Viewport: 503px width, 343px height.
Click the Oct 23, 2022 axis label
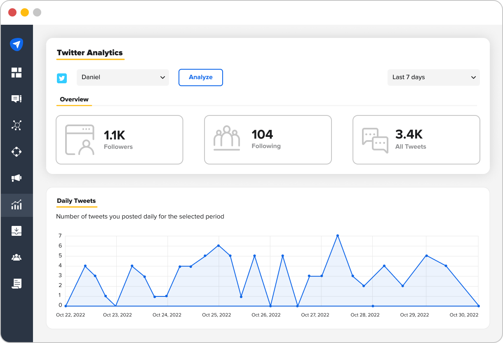click(x=118, y=315)
